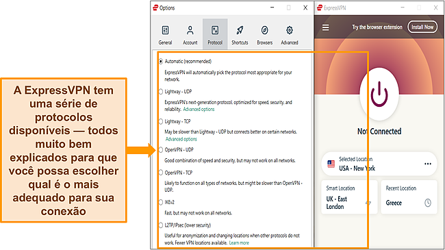Choose UK - East London smart location
Image resolution: width=445 pixels, height=250 pixels.
tap(349, 197)
